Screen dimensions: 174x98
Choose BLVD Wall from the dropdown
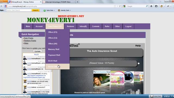point(57,61)
